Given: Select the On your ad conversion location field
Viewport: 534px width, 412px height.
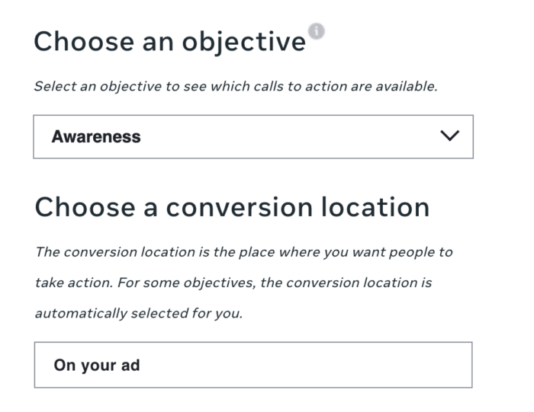Looking at the screenshot, I should click(253, 365).
